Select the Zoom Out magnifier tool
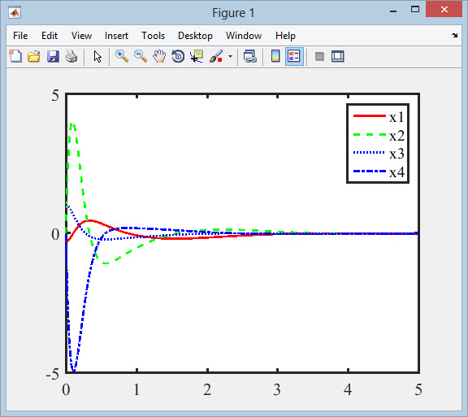468x417 pixels. point(141,56)
